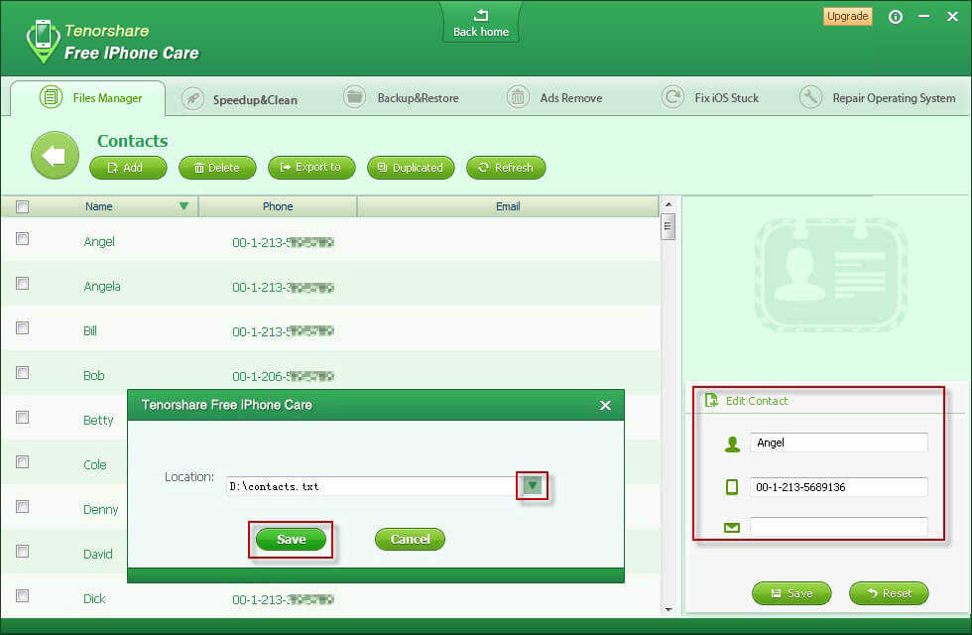Click Save in the export dialog

pos(291,540)
